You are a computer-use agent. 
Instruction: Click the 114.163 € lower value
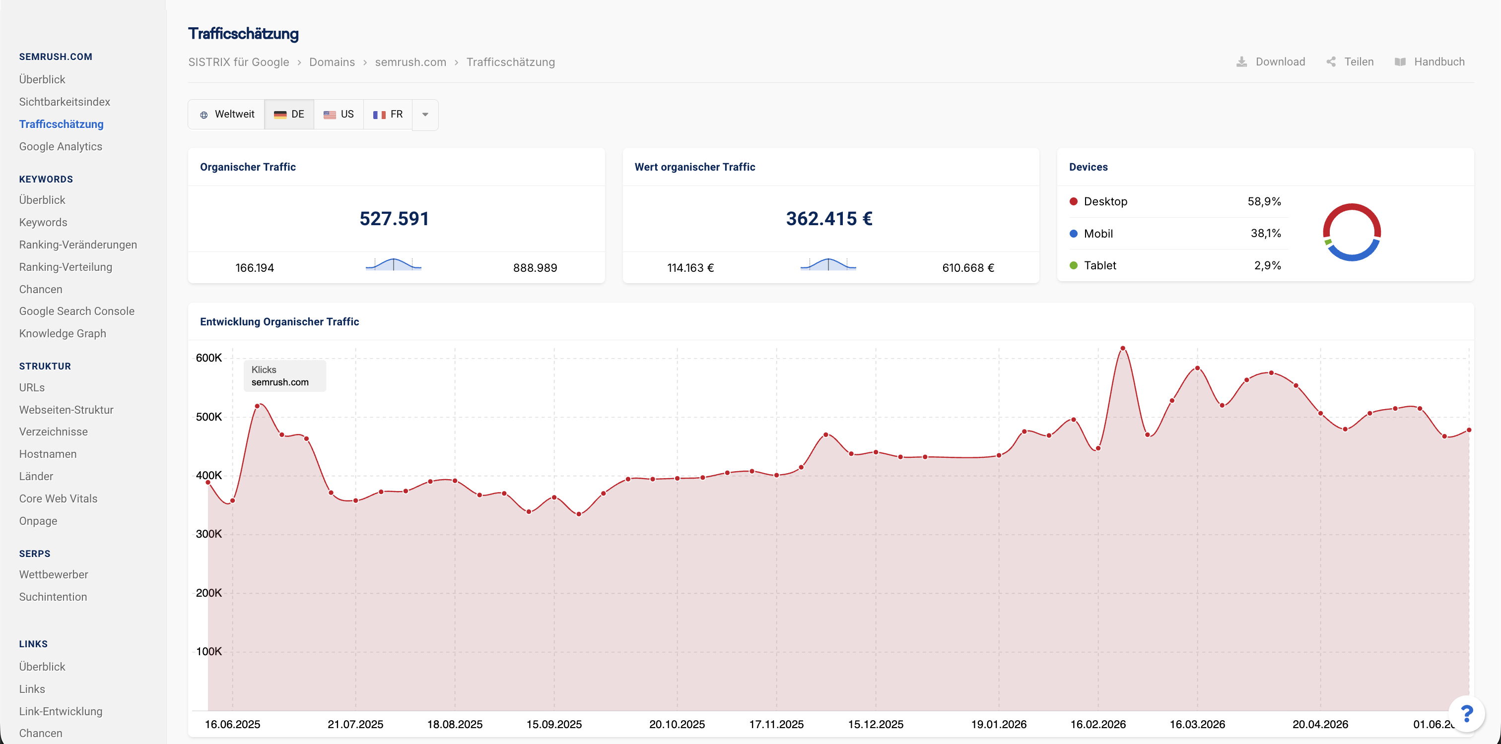click(x=690, y=268)
